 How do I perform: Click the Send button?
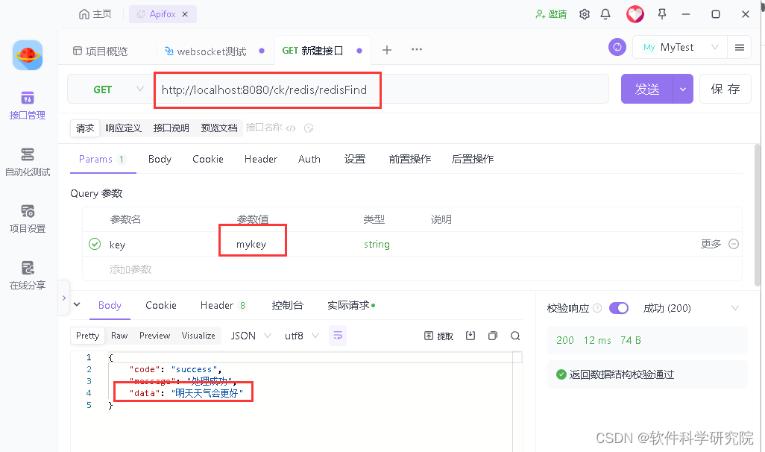[647, 89]
